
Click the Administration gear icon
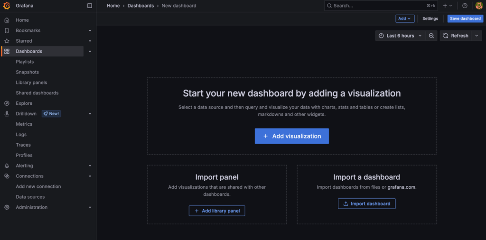click(x=7, y=207)
